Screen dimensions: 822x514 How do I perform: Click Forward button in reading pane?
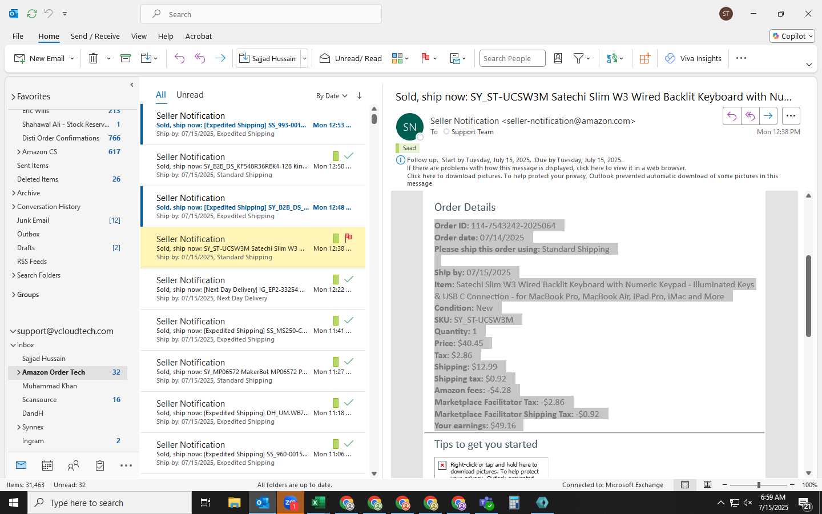(768, 116)
